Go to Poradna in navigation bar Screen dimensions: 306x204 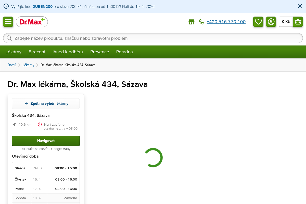[124, 52]
